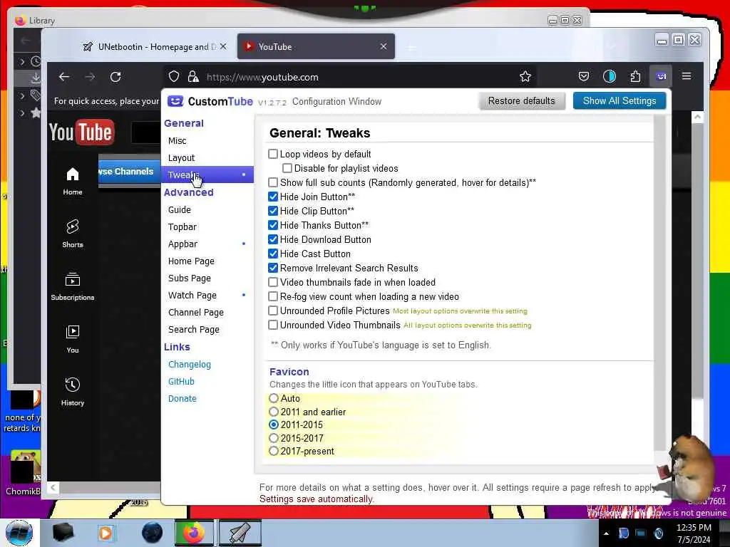Open the You section in sidebar
This screenshot has height=547, width=730.
(73, 340)
